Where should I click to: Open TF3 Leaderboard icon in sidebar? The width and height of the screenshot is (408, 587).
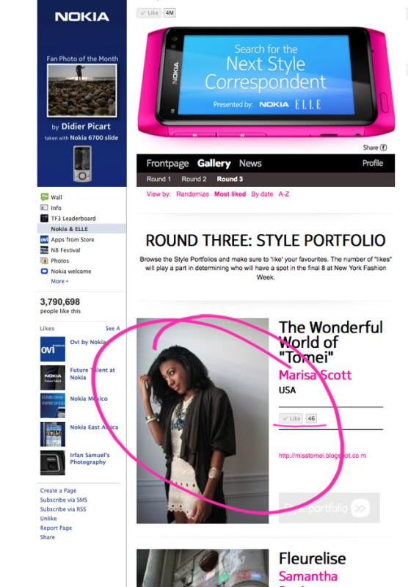[x=44, y=218]
